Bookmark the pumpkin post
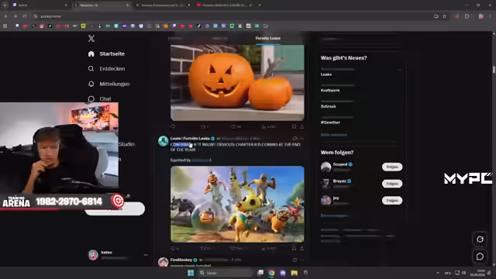This screenshot has width=496, height=279. [294, 126]
